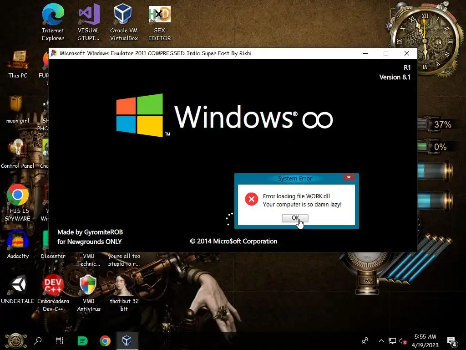
Task: Click the System Error title bar
Action: 295,178
